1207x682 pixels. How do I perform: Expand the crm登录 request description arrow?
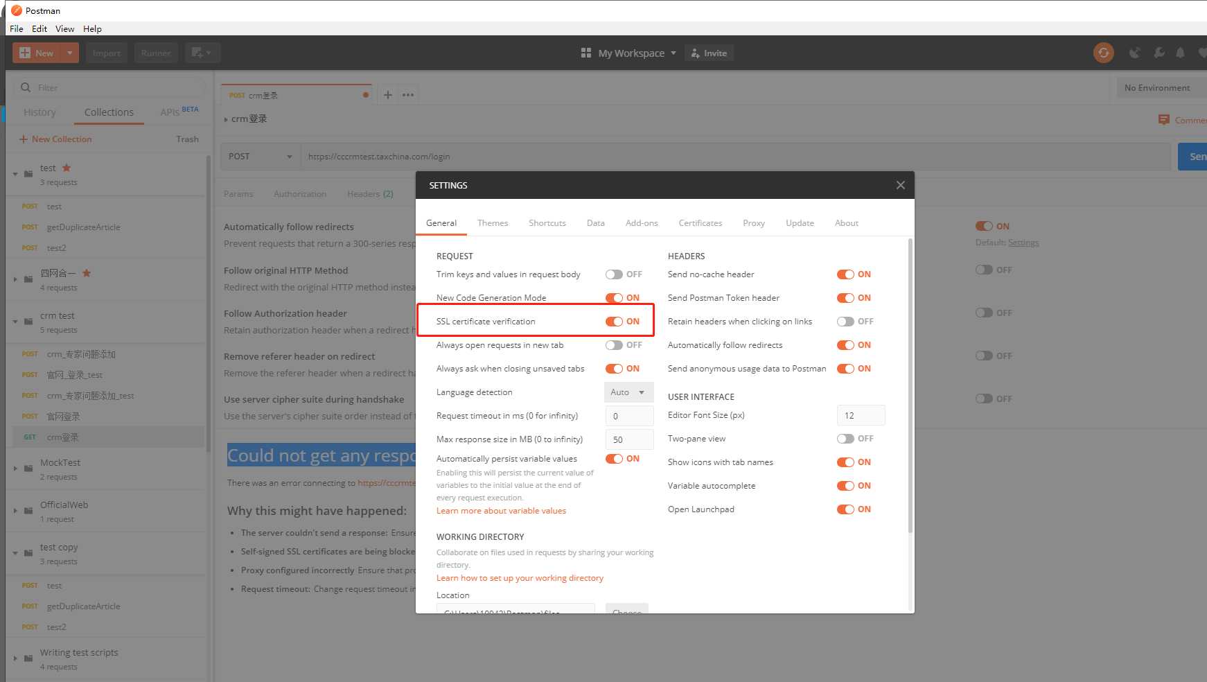pos(226,119)
